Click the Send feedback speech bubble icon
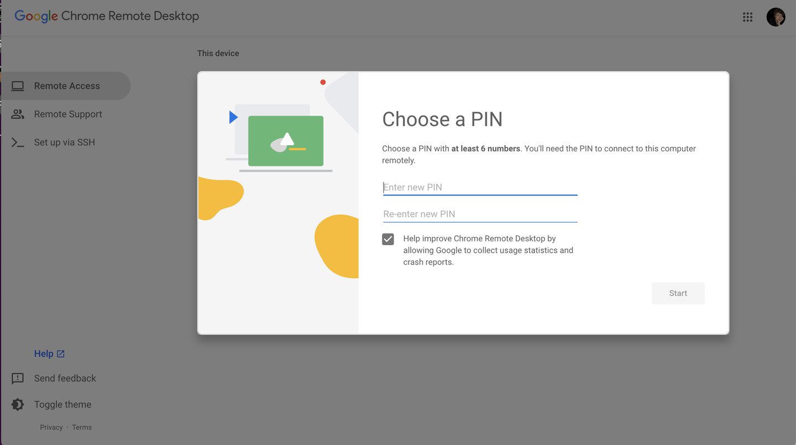Viewport: 796px width, 445px height. click(x=18, y=378)
